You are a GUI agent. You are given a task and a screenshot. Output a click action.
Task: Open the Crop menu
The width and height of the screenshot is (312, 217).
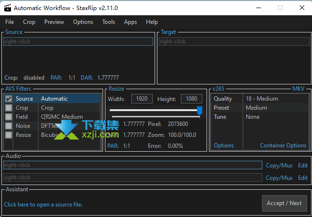(29, 22)
